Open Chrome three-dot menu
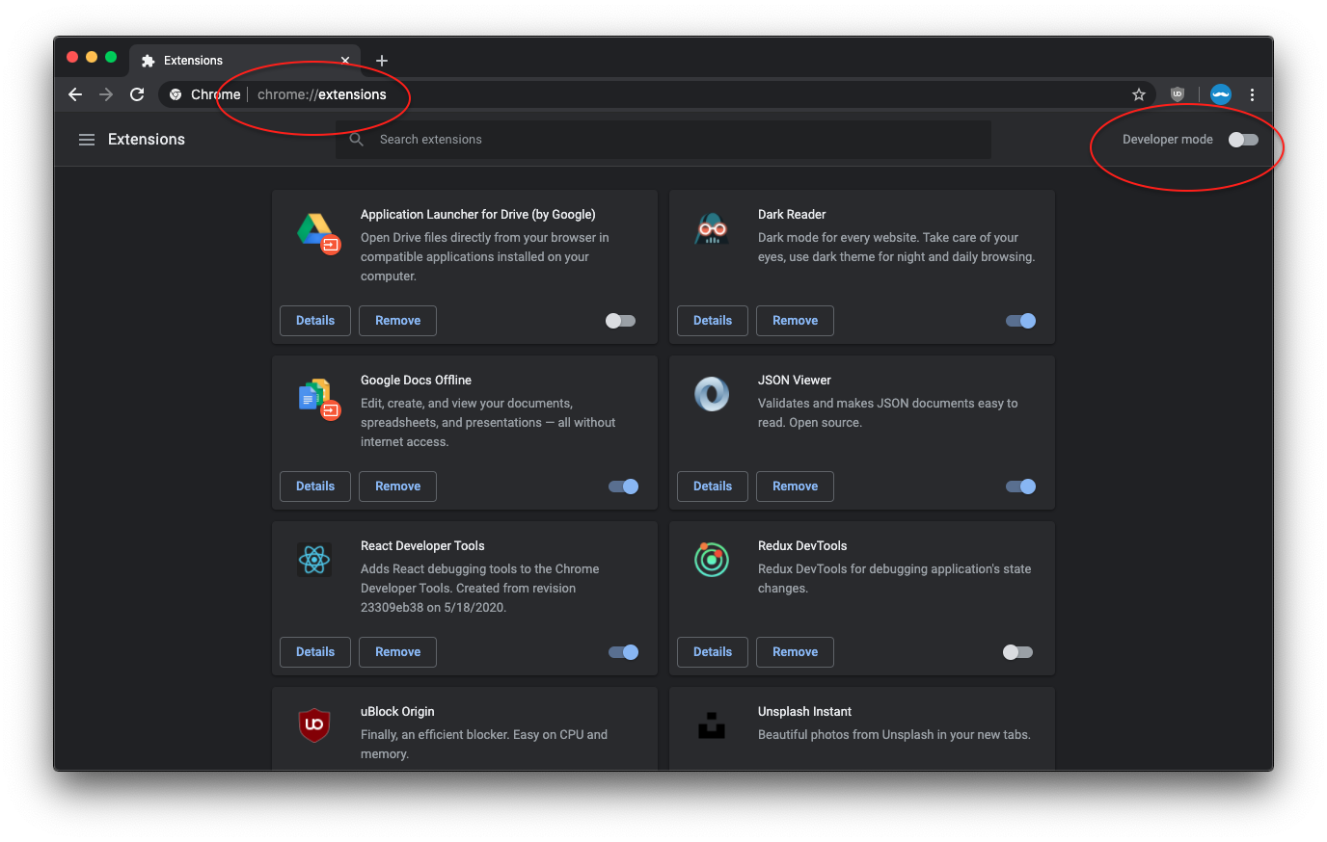This screenshot has width=1327, height=842. (1252, 94)
